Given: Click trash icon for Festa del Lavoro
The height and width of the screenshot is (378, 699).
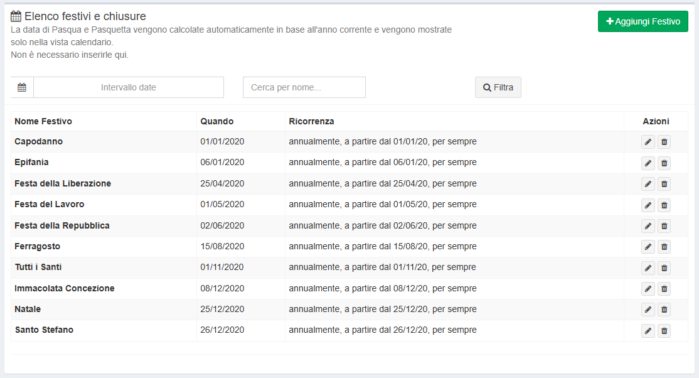Looking at the screenshot, I should click(664, 205).
